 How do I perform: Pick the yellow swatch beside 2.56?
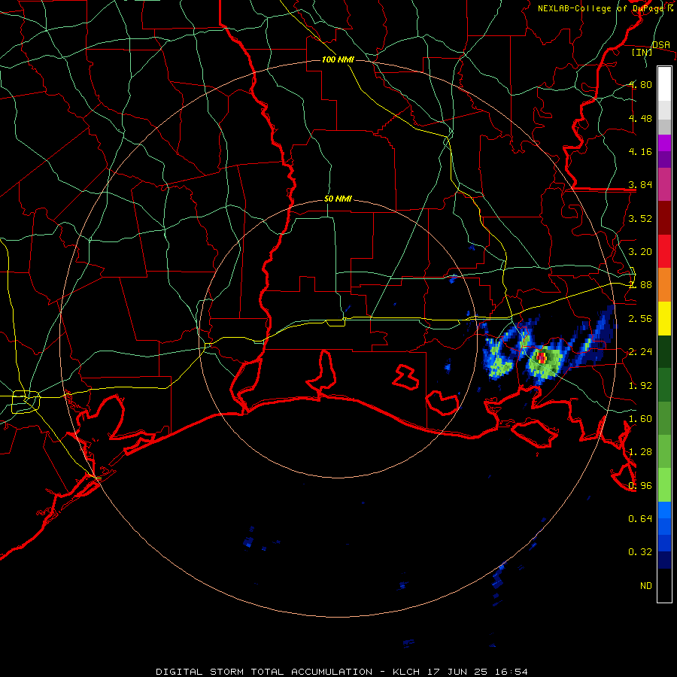[664, 318]
